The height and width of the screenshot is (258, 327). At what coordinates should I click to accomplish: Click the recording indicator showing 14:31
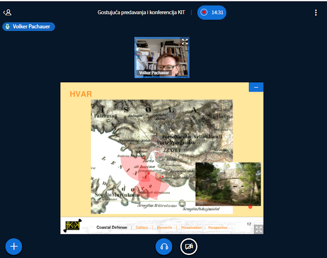(212, 12)
